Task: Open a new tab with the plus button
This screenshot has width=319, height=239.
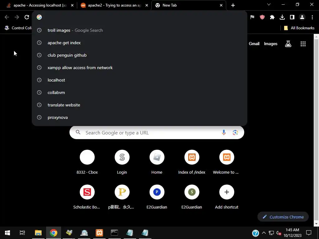Action: (x=233, y=5)
